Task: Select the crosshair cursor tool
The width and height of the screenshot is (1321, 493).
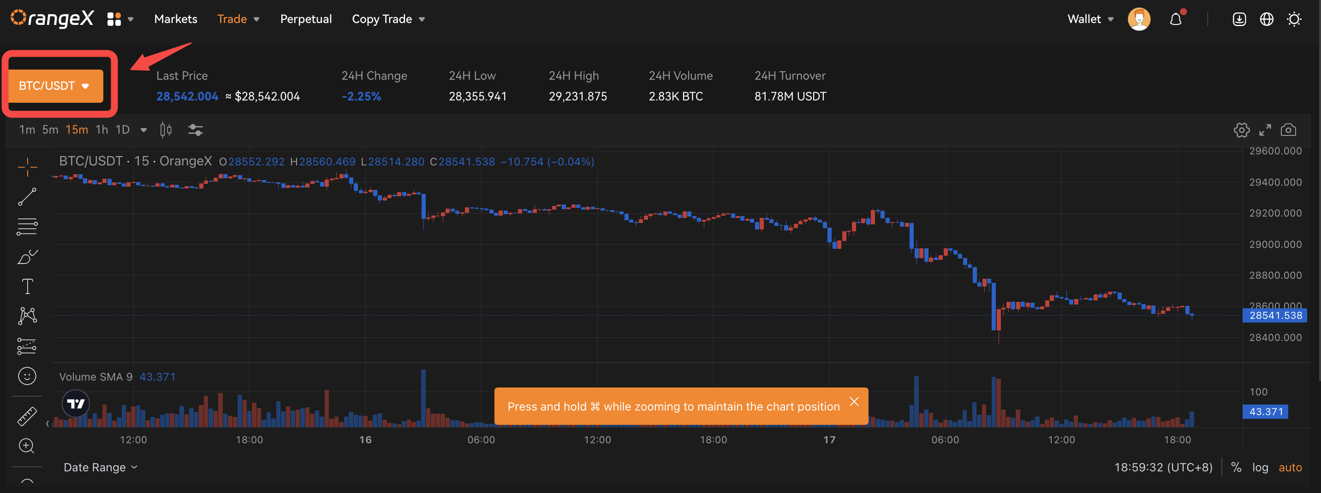Action: (27, 166)
